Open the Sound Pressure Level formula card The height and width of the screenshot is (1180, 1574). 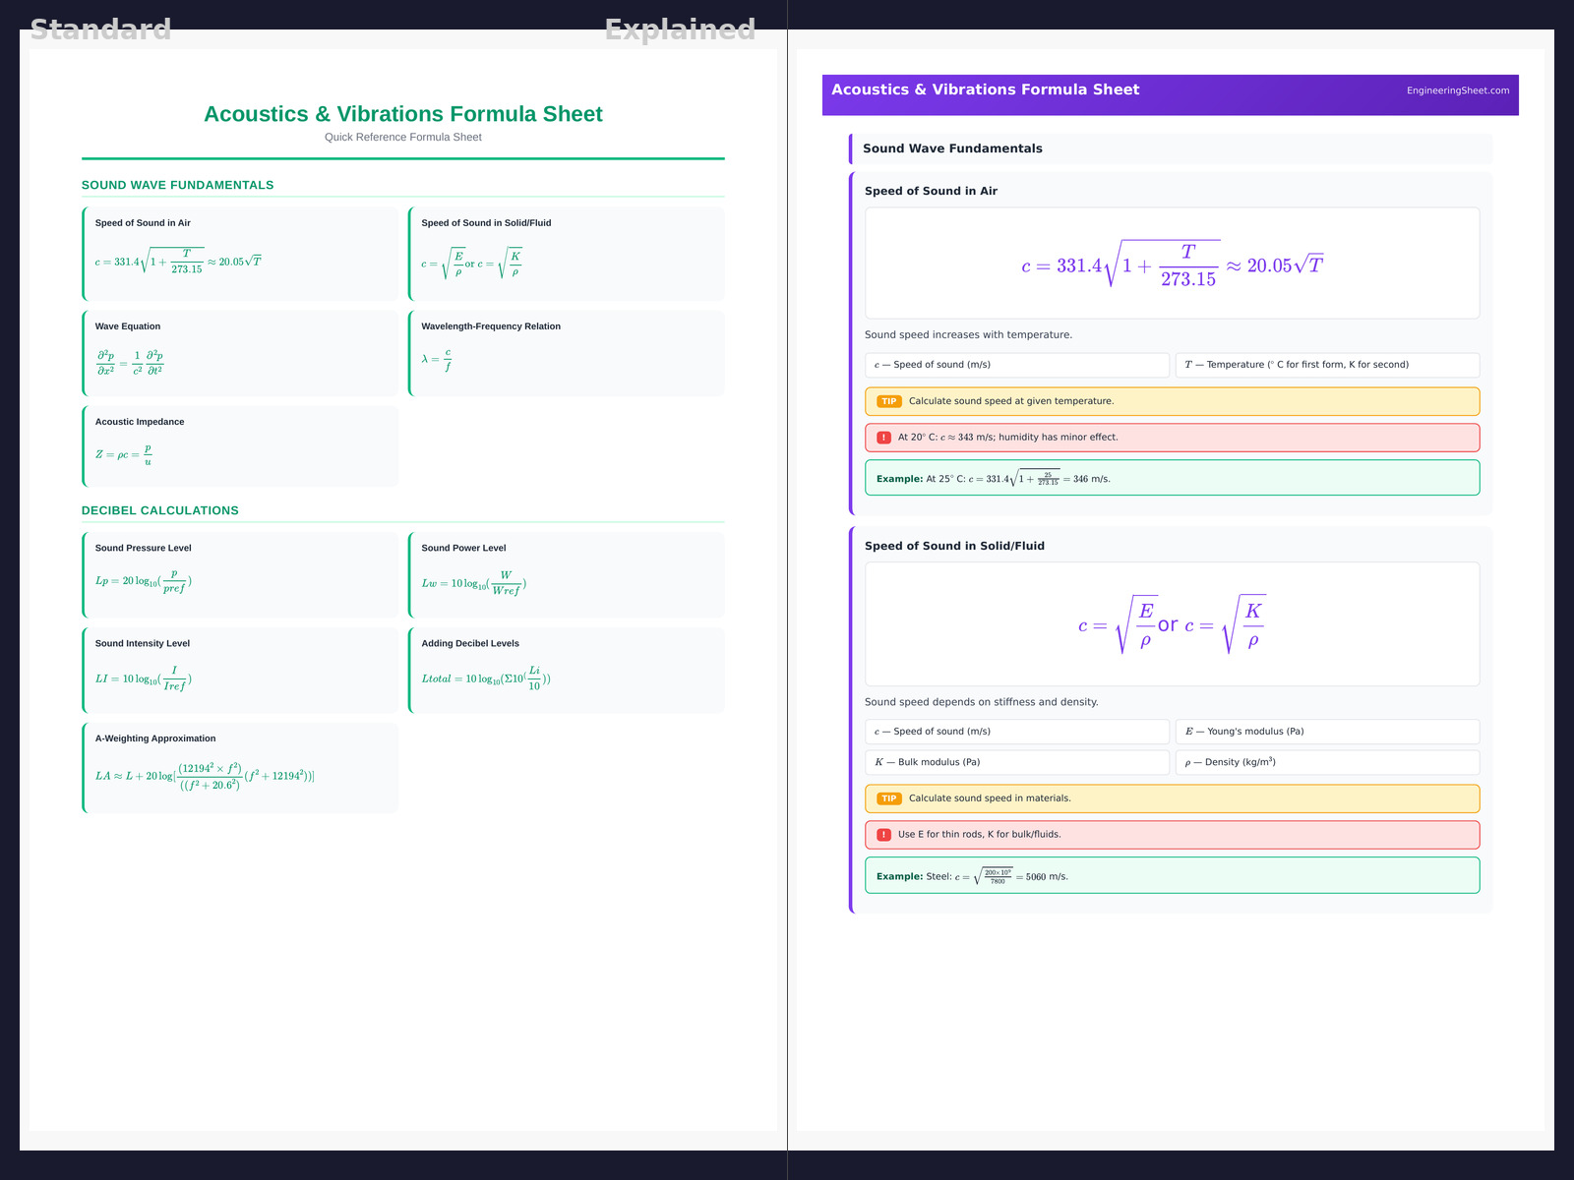[241, 575]
